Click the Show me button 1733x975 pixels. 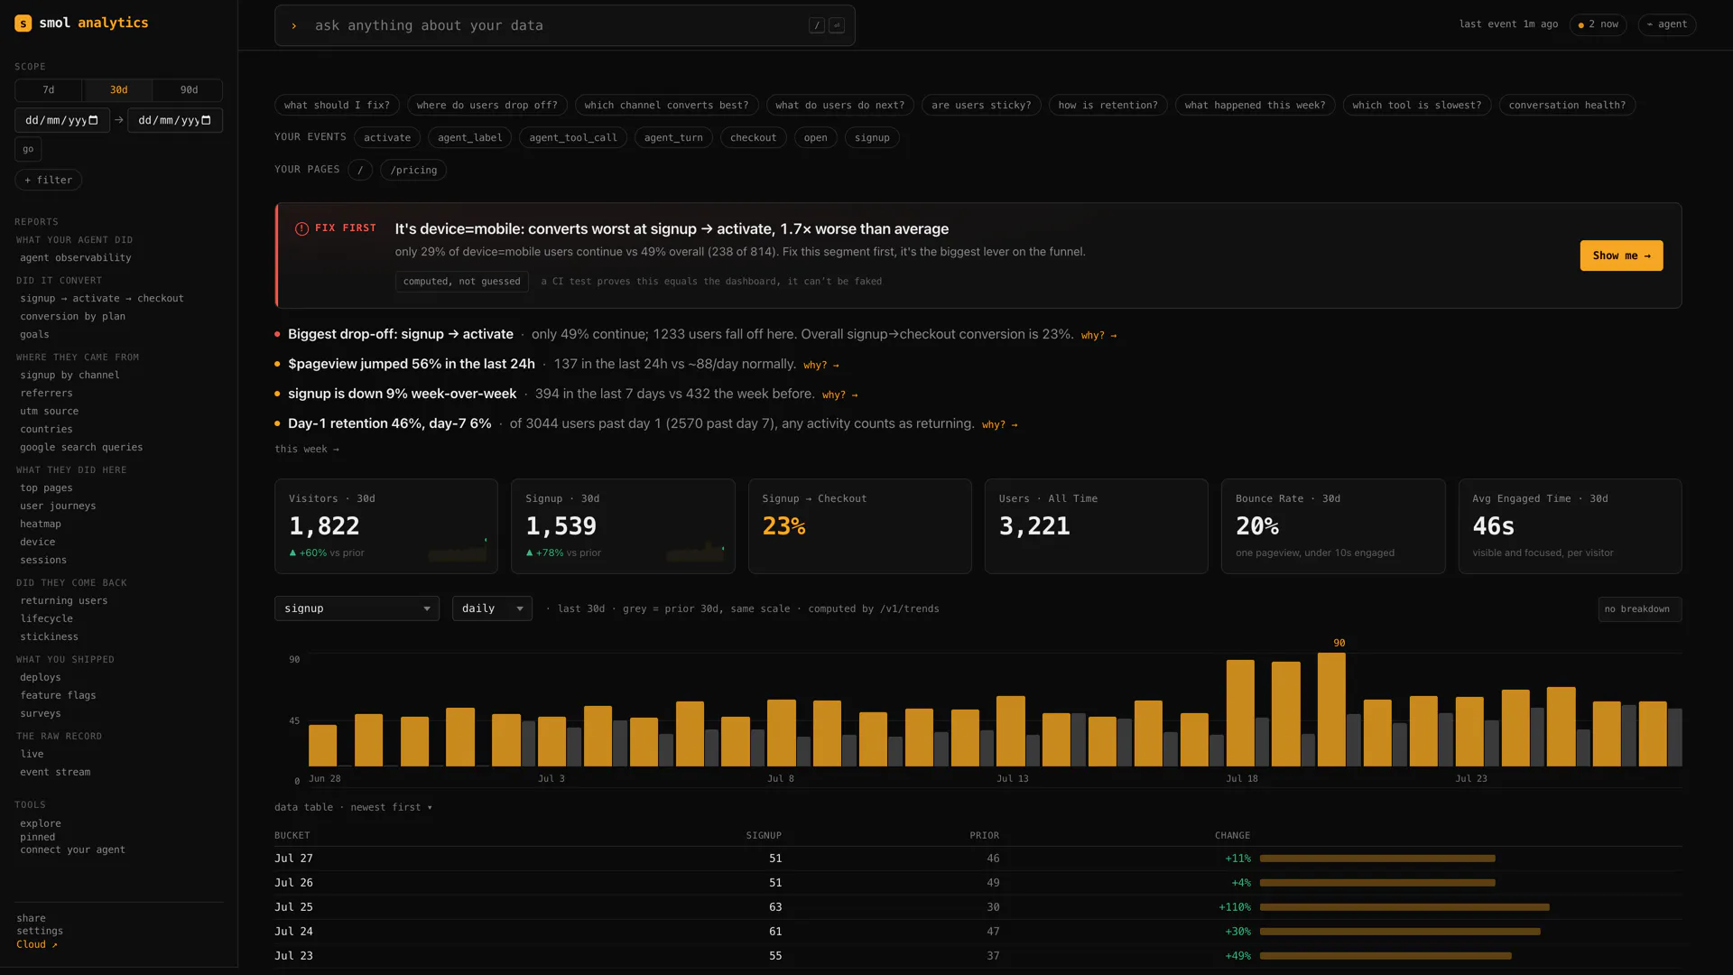pos(1621,255)
